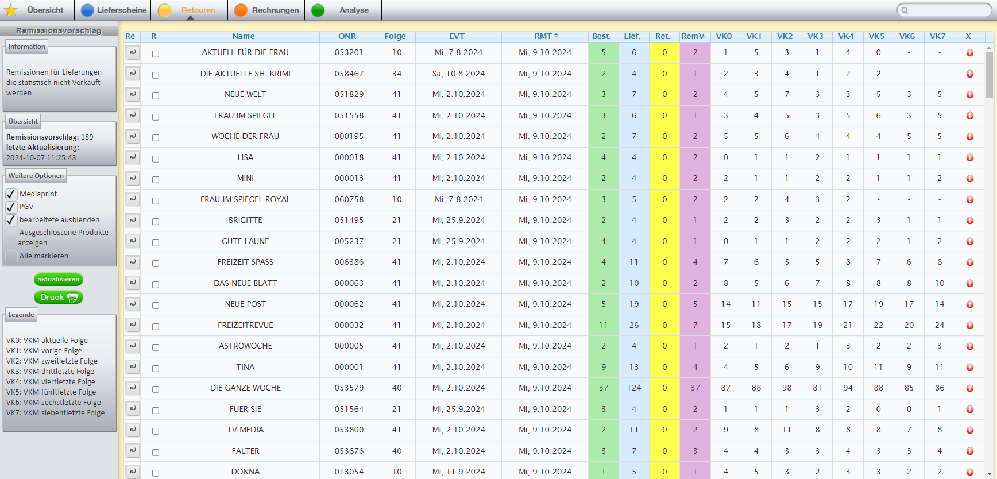997x479 pixels.
Task: Click the green Druck print button
Action: pyautogui.click(x=59, y=298)
